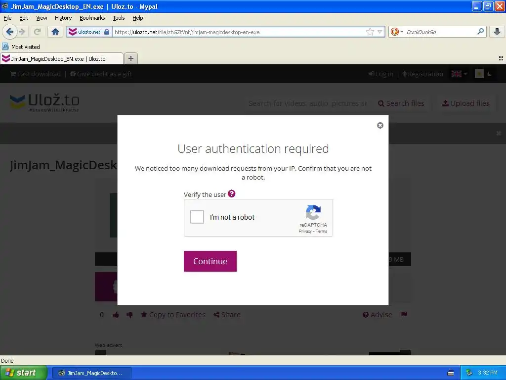Screen dimensions: 506x380
Task: Click the Share link
Action: [x=227, y=315]
